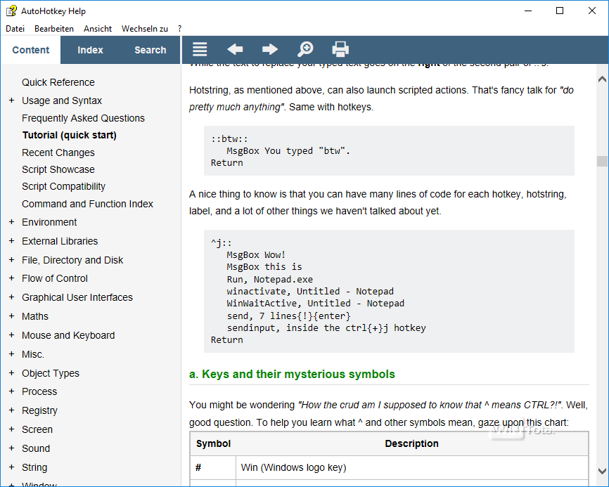This screenshot has width=609, height=487.
Task: Expand the Usage and Syntax node
Action: (x=11, y=100)
